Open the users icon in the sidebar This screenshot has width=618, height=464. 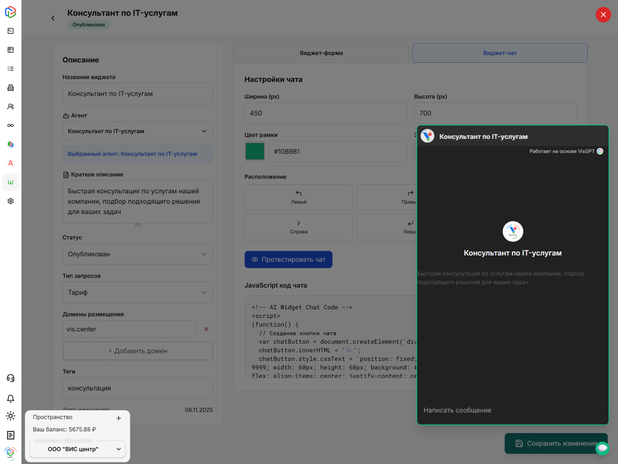[10, 106]
